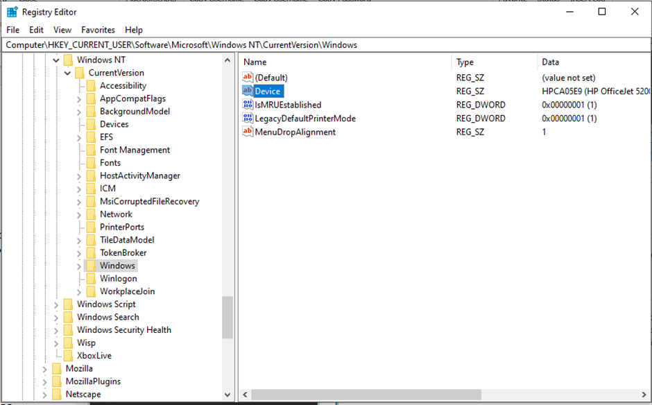Select the Font Management key
This screenshot has width=652, height=405.
click(x=135, y=150)
